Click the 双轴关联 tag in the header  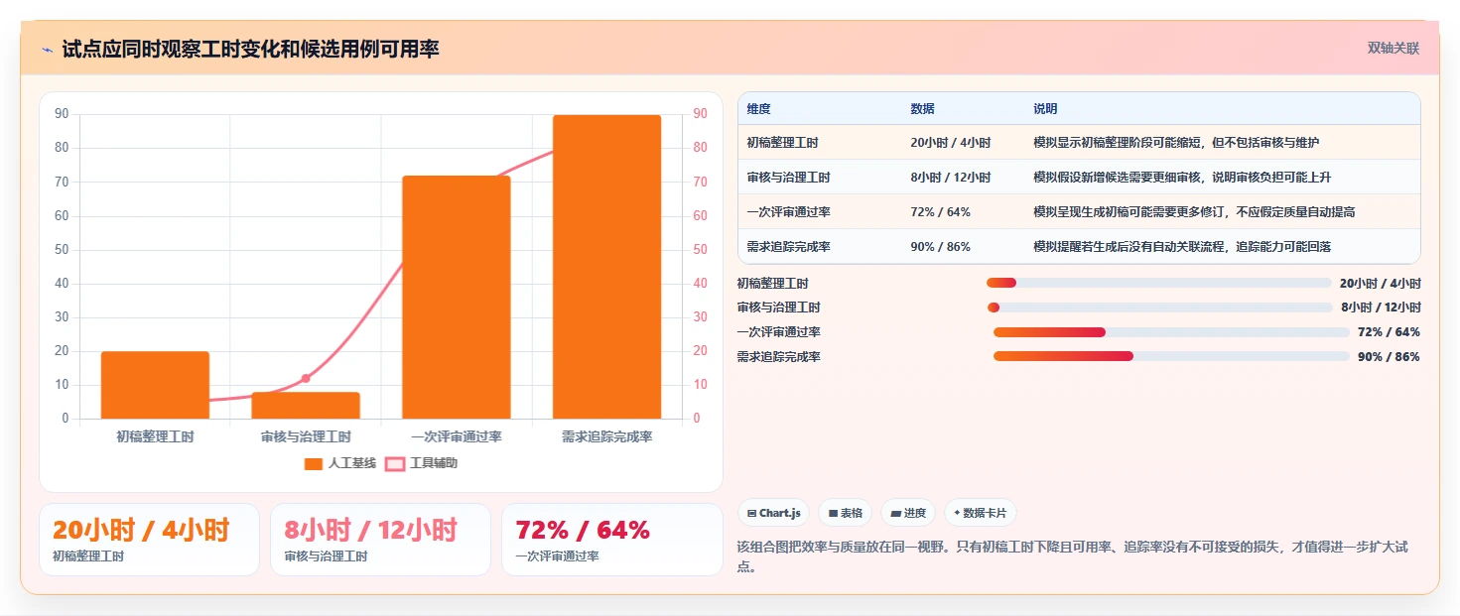coord(1394,48)
